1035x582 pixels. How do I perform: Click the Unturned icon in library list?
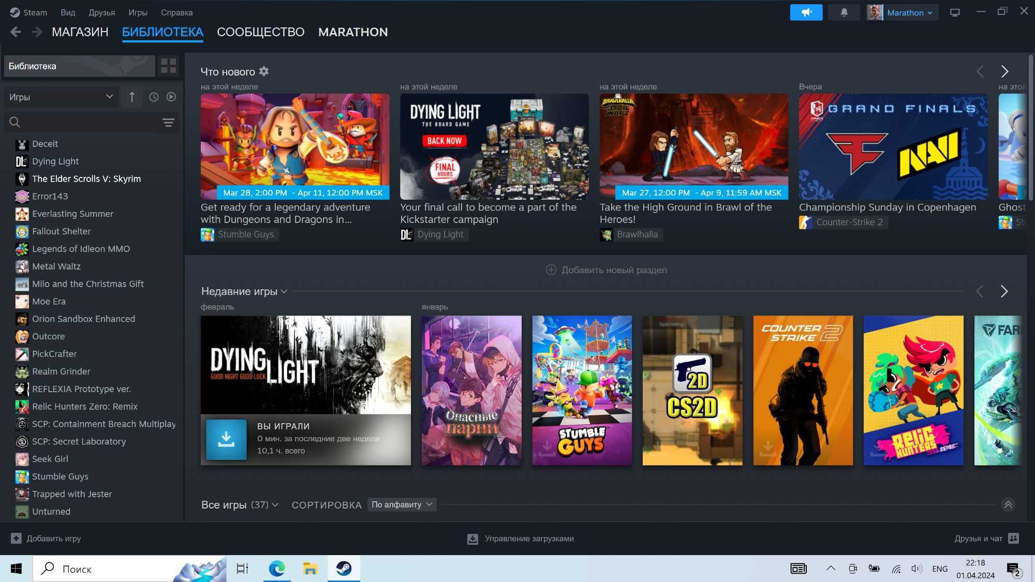point(22,512)
